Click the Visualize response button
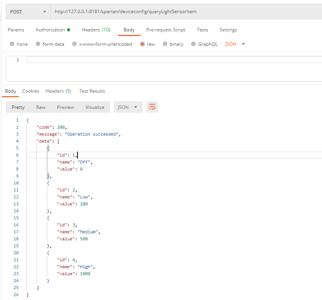This screenshot has width=322, height=300. coord(95,107)
